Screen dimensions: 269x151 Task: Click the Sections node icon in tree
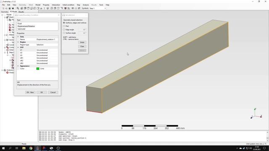(x=8, y=40)
